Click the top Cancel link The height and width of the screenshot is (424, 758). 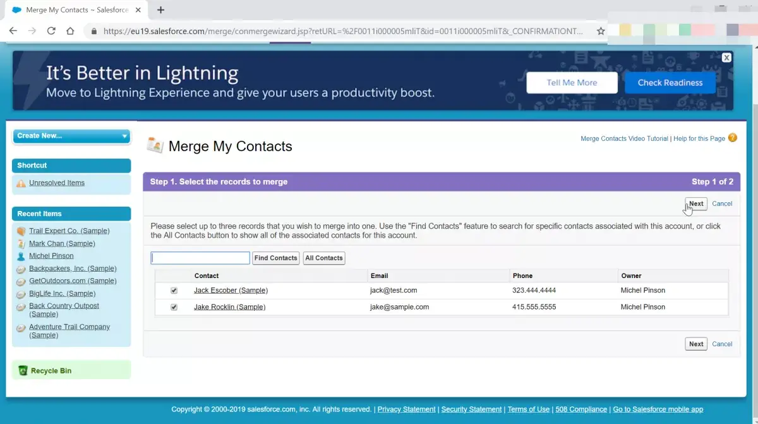pyautogui.click(x=722, y=203)
